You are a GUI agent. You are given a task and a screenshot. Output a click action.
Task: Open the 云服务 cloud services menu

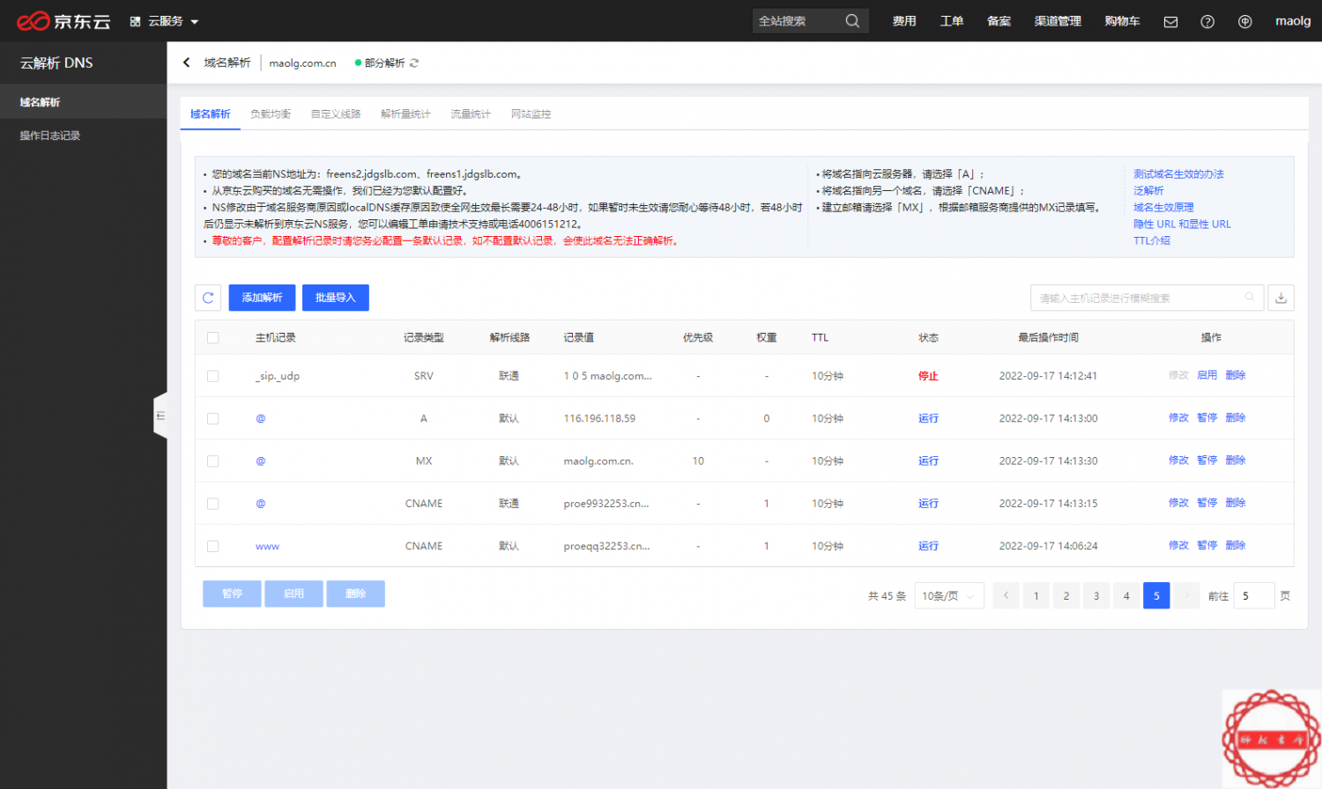(165, 21)
